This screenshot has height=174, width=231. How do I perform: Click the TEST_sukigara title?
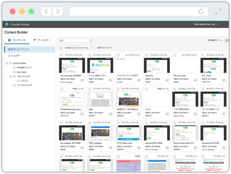point(95,143)
